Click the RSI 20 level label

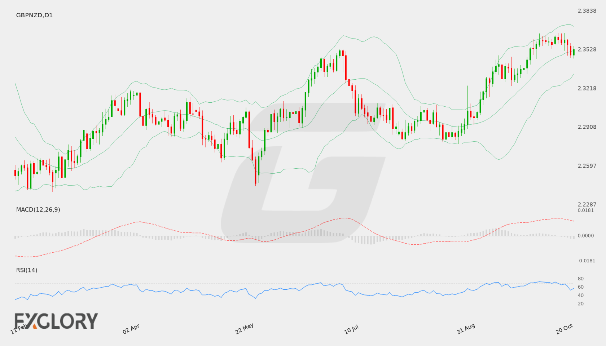coord(581,303)
